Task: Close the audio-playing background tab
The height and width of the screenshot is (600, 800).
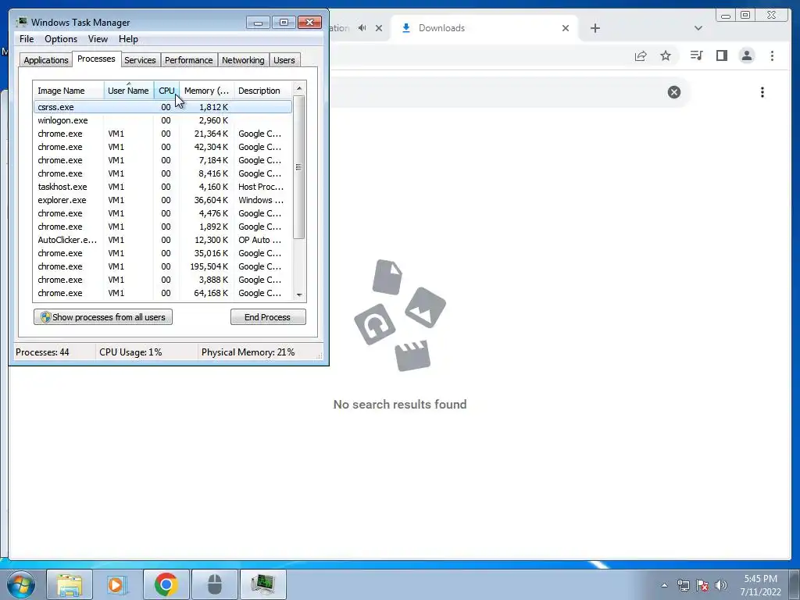Action: point(379,28)
